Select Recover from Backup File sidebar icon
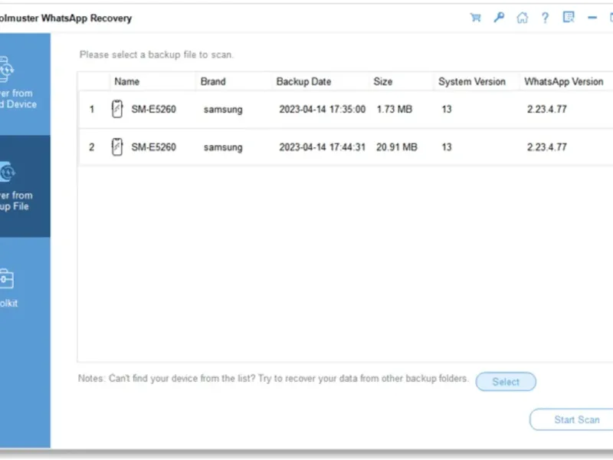The width and height of the screenshot is (613, 460). [x=7, y=172]
